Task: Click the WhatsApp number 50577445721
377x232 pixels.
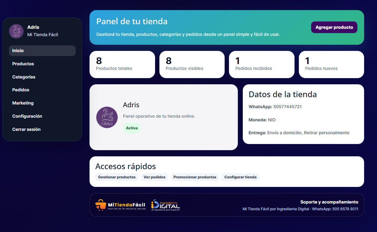Action: coord(288,107)
